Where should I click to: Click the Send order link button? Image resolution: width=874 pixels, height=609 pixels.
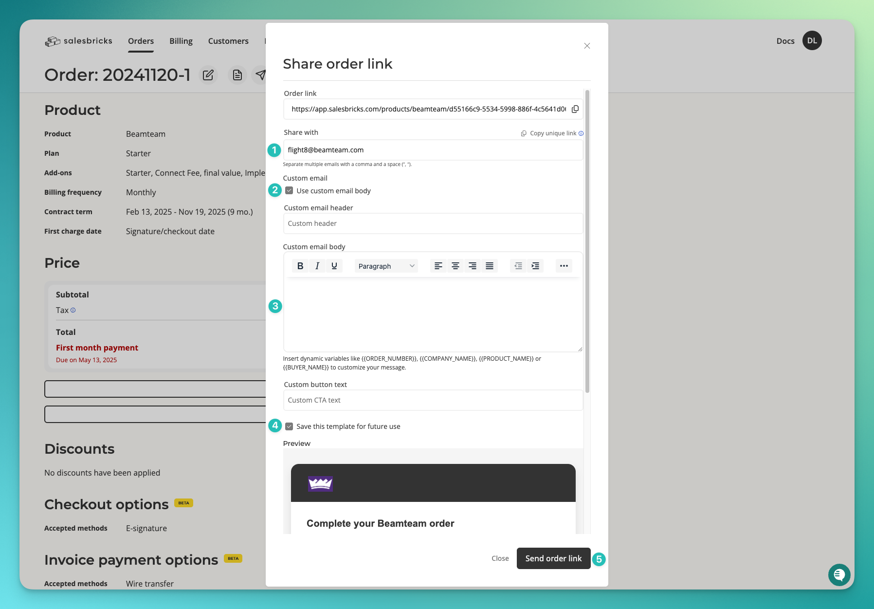click(554, 558)
